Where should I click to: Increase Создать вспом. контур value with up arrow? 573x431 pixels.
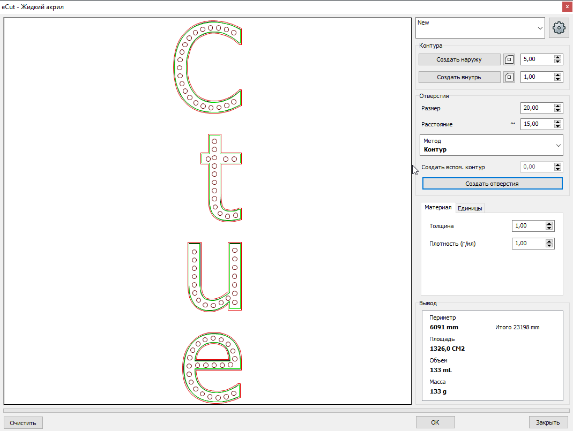pyautogui.click(x=557, y=164)
